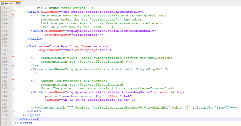Collapse the comment fold at line 157
The width and height of the screenshot is (241, 126).
click(x=13, y=65)
